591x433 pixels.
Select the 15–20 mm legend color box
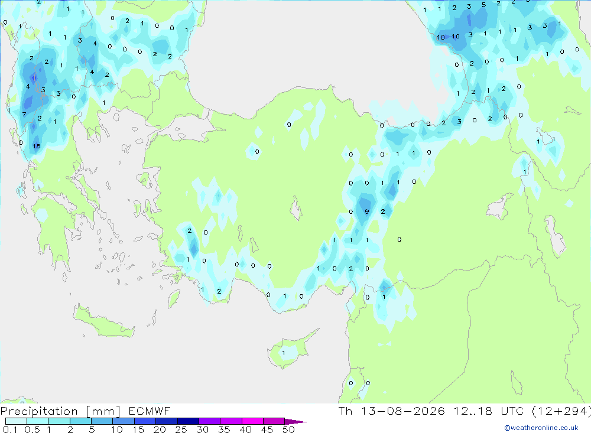(145, 421)
